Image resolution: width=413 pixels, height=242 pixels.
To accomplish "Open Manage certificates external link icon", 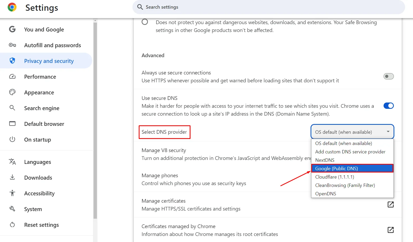I will (391, 205).
